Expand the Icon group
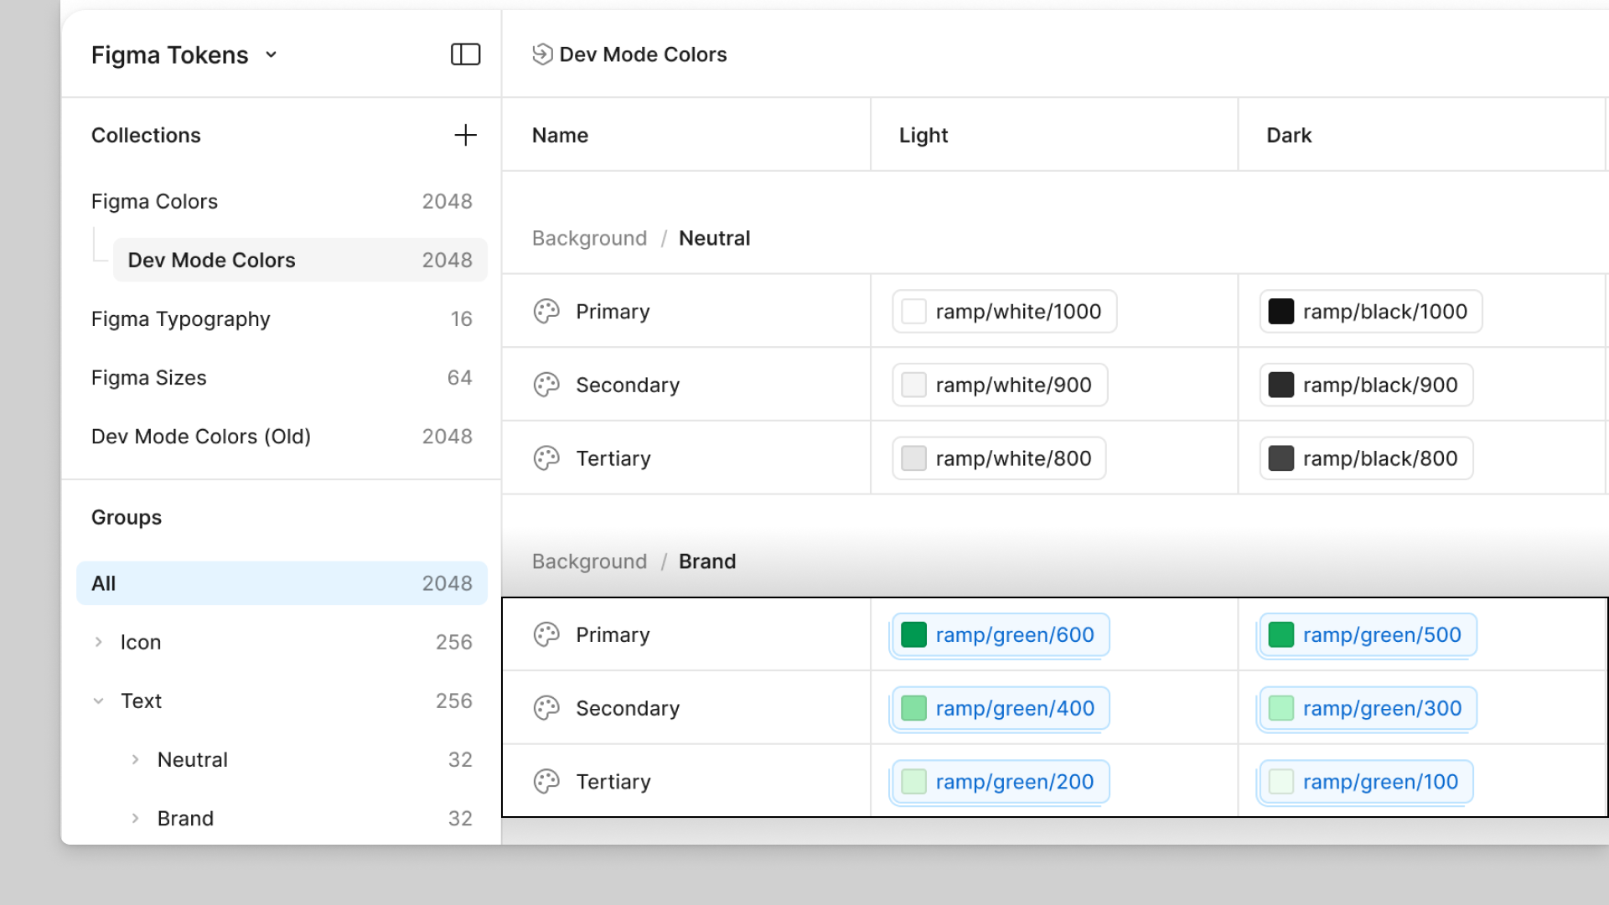This screenshot has width=1609, height=905. pos(99,643)
